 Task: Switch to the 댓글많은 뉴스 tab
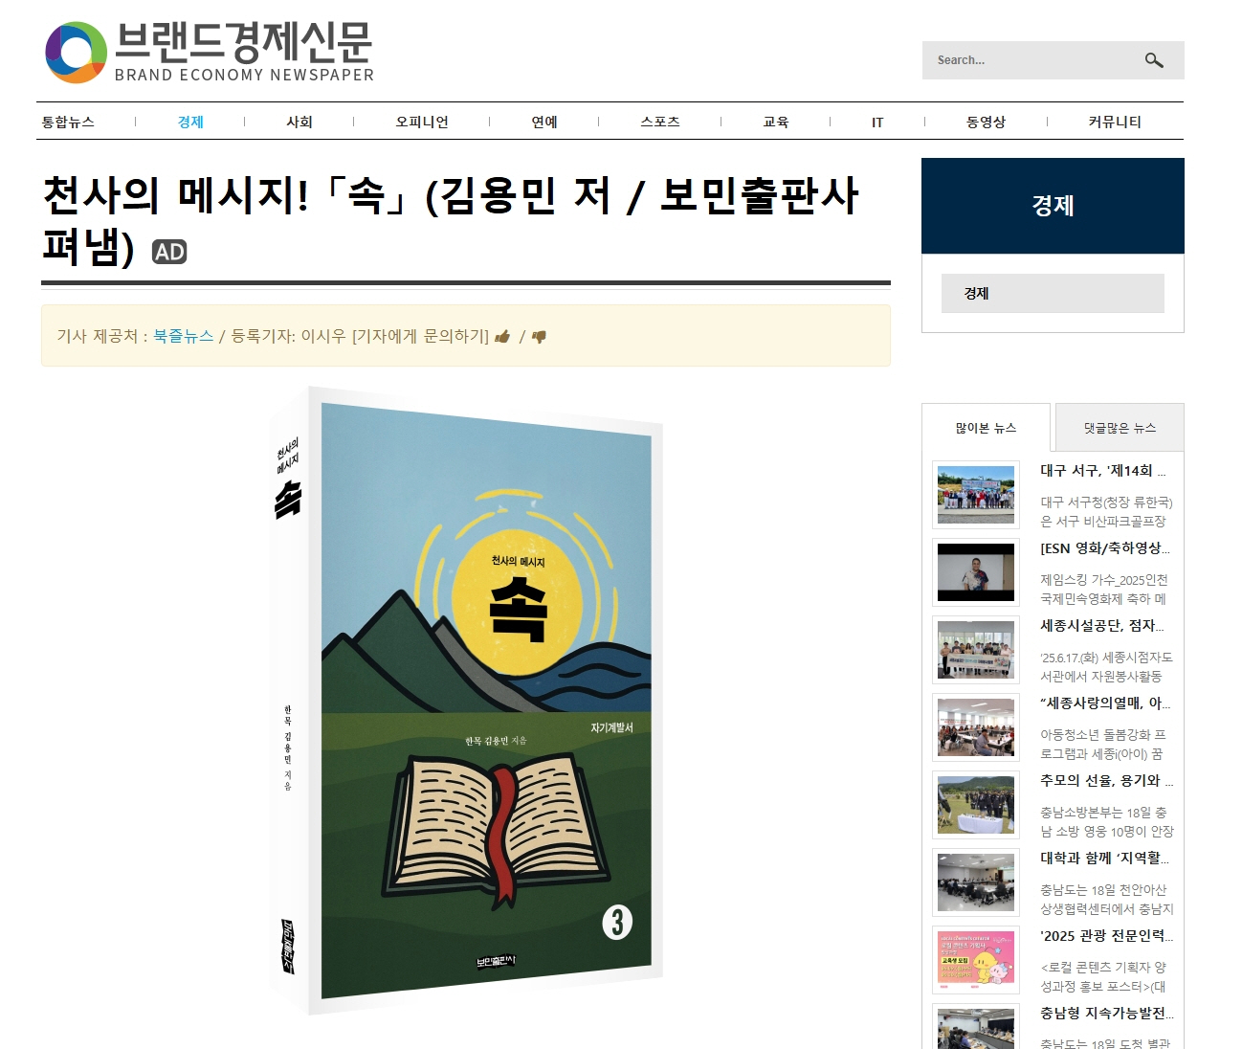click(x=1120, y=428)
